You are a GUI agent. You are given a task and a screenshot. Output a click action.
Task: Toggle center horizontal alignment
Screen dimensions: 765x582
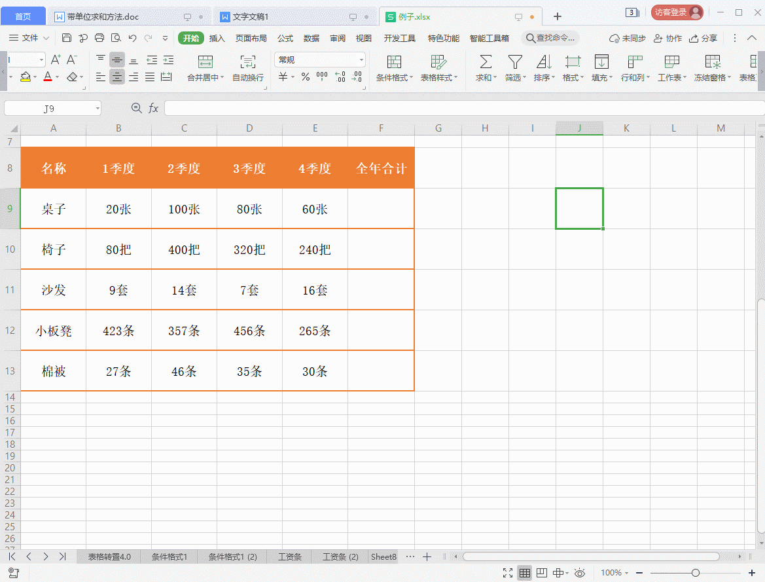pyautogui.click(x=118, y=77)
